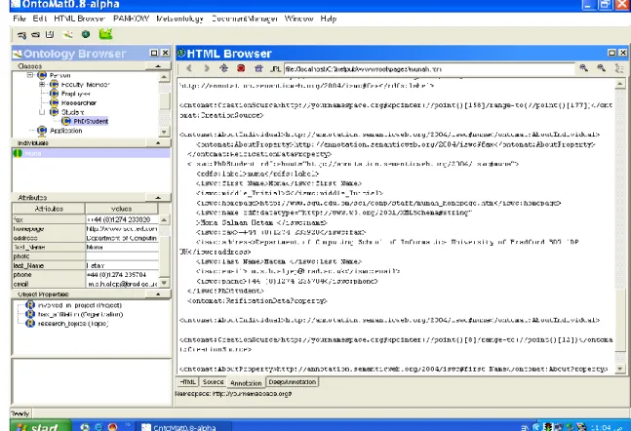The width and height of the screenshot is (631, 431).
Task: Click the first main toolbar connector icon
Action: [21, 35]
